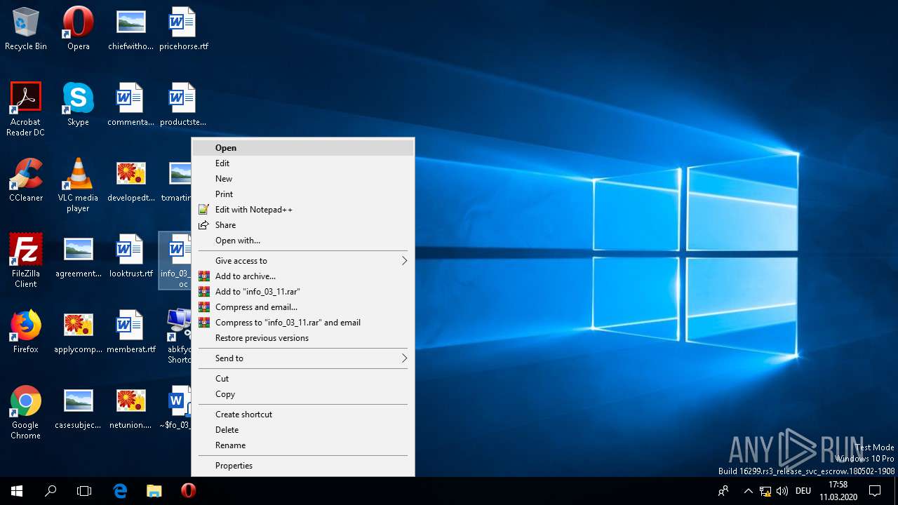Screen dimensions: 898x505
Task: Choose Add to "info_03_11.rar"
Action: [303, 292]
